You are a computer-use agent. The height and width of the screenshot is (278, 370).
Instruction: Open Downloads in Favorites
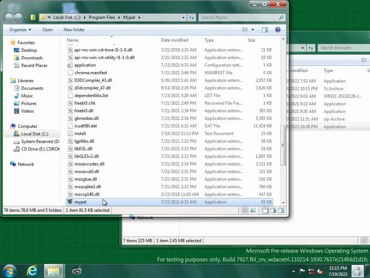pos(32,58)
